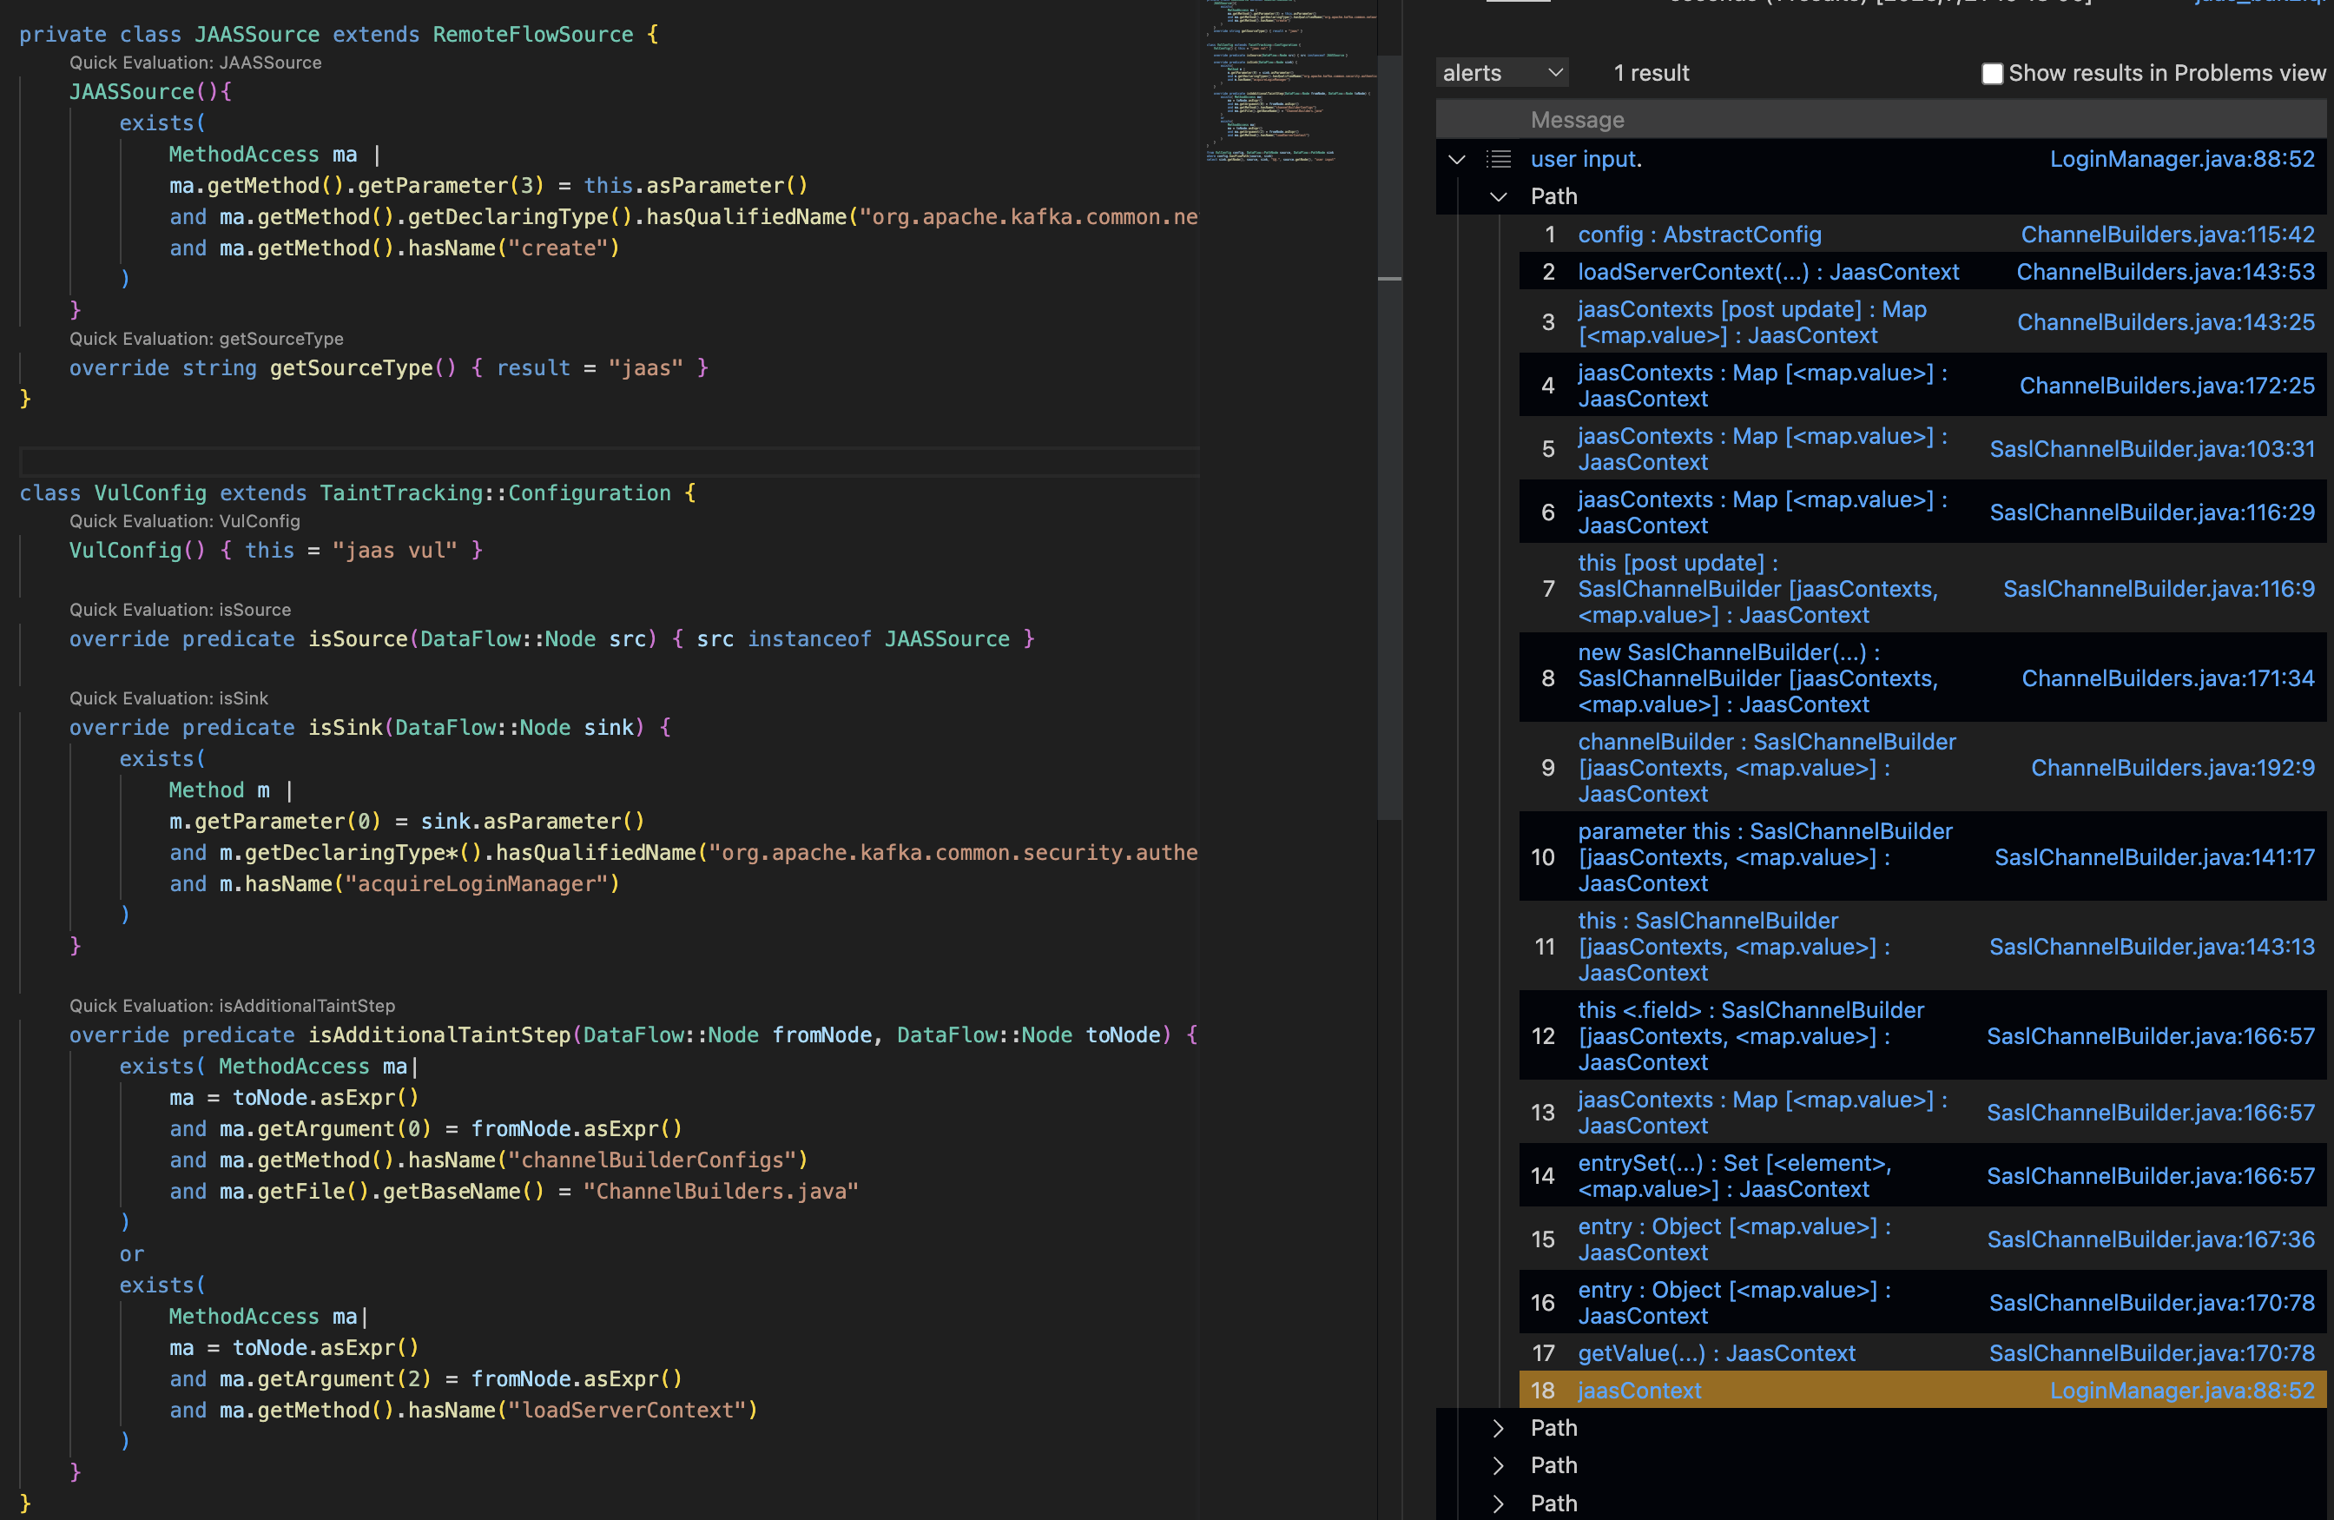Expand the last Path node
Viewport: 2334px width, 1520px height.
coord(1499,1503)
